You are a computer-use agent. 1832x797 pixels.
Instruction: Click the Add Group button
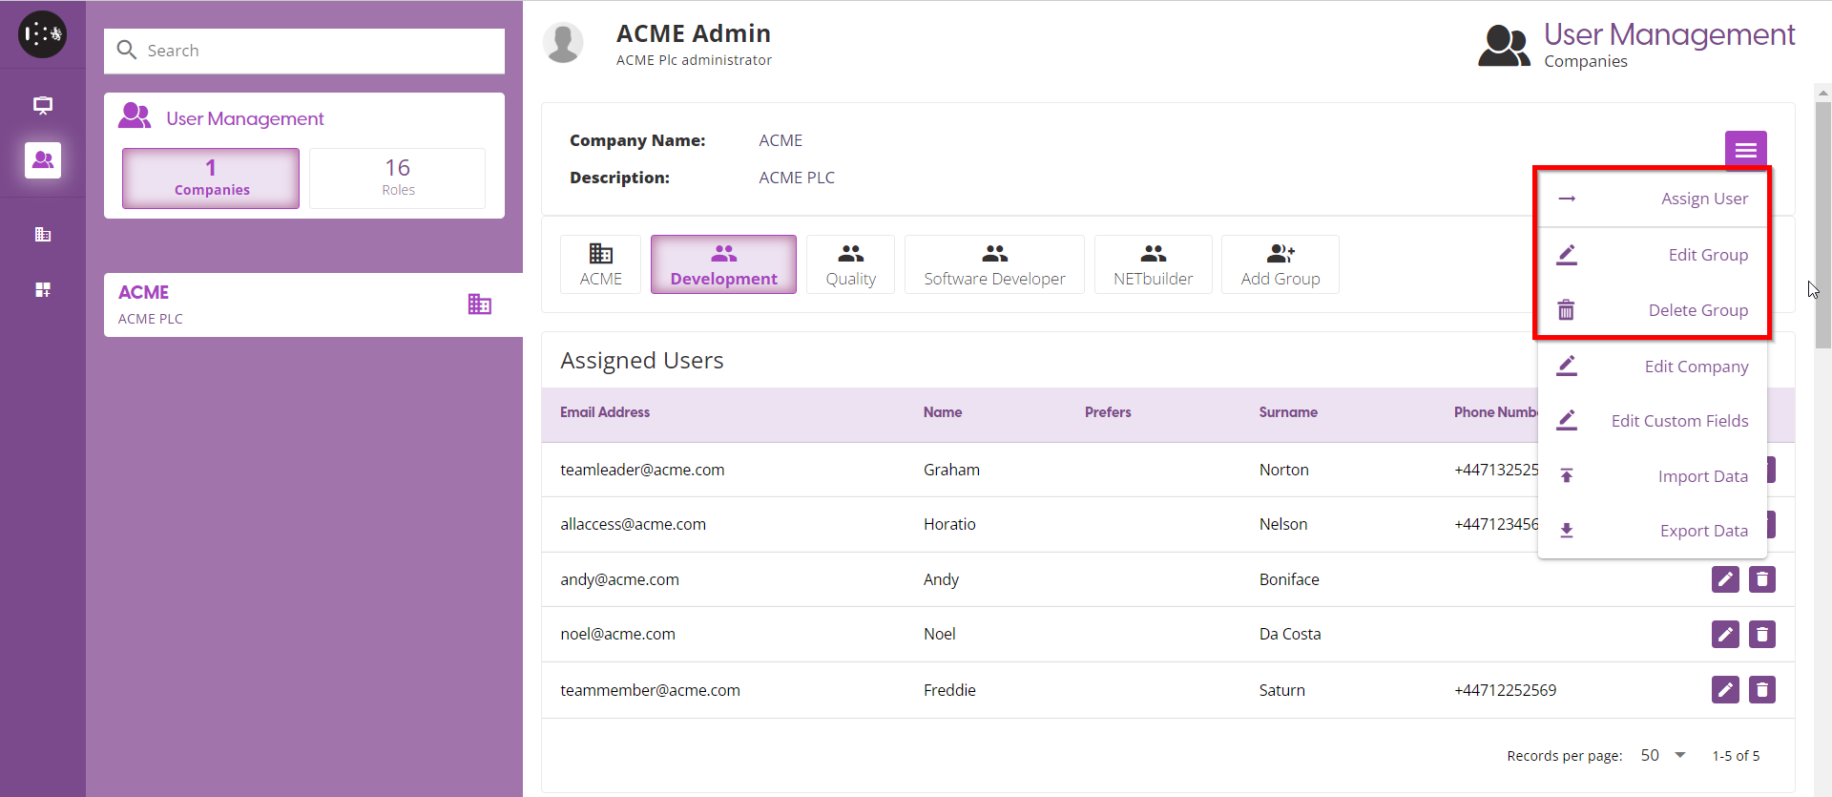[1280, 264]
